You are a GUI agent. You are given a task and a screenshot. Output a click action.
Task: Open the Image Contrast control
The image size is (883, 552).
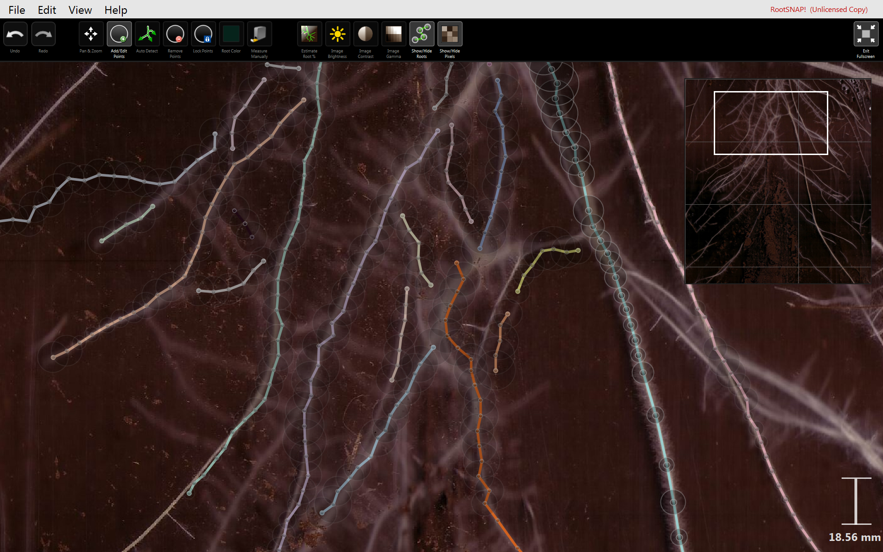click(366, 34)
